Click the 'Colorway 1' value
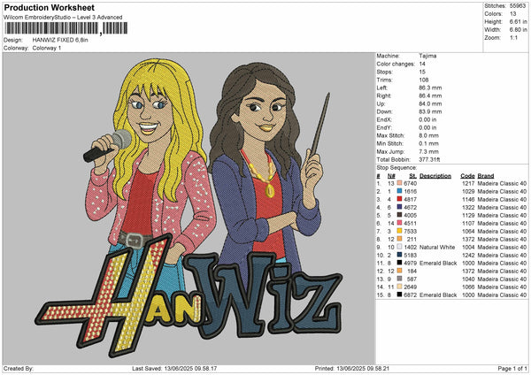Viewport: 531px width, 375px height. (x=47, y=48)
